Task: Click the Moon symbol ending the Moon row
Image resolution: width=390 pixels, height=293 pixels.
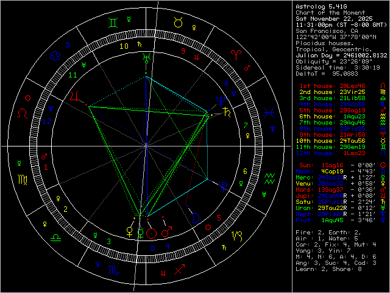Action: tap(383, 171)
